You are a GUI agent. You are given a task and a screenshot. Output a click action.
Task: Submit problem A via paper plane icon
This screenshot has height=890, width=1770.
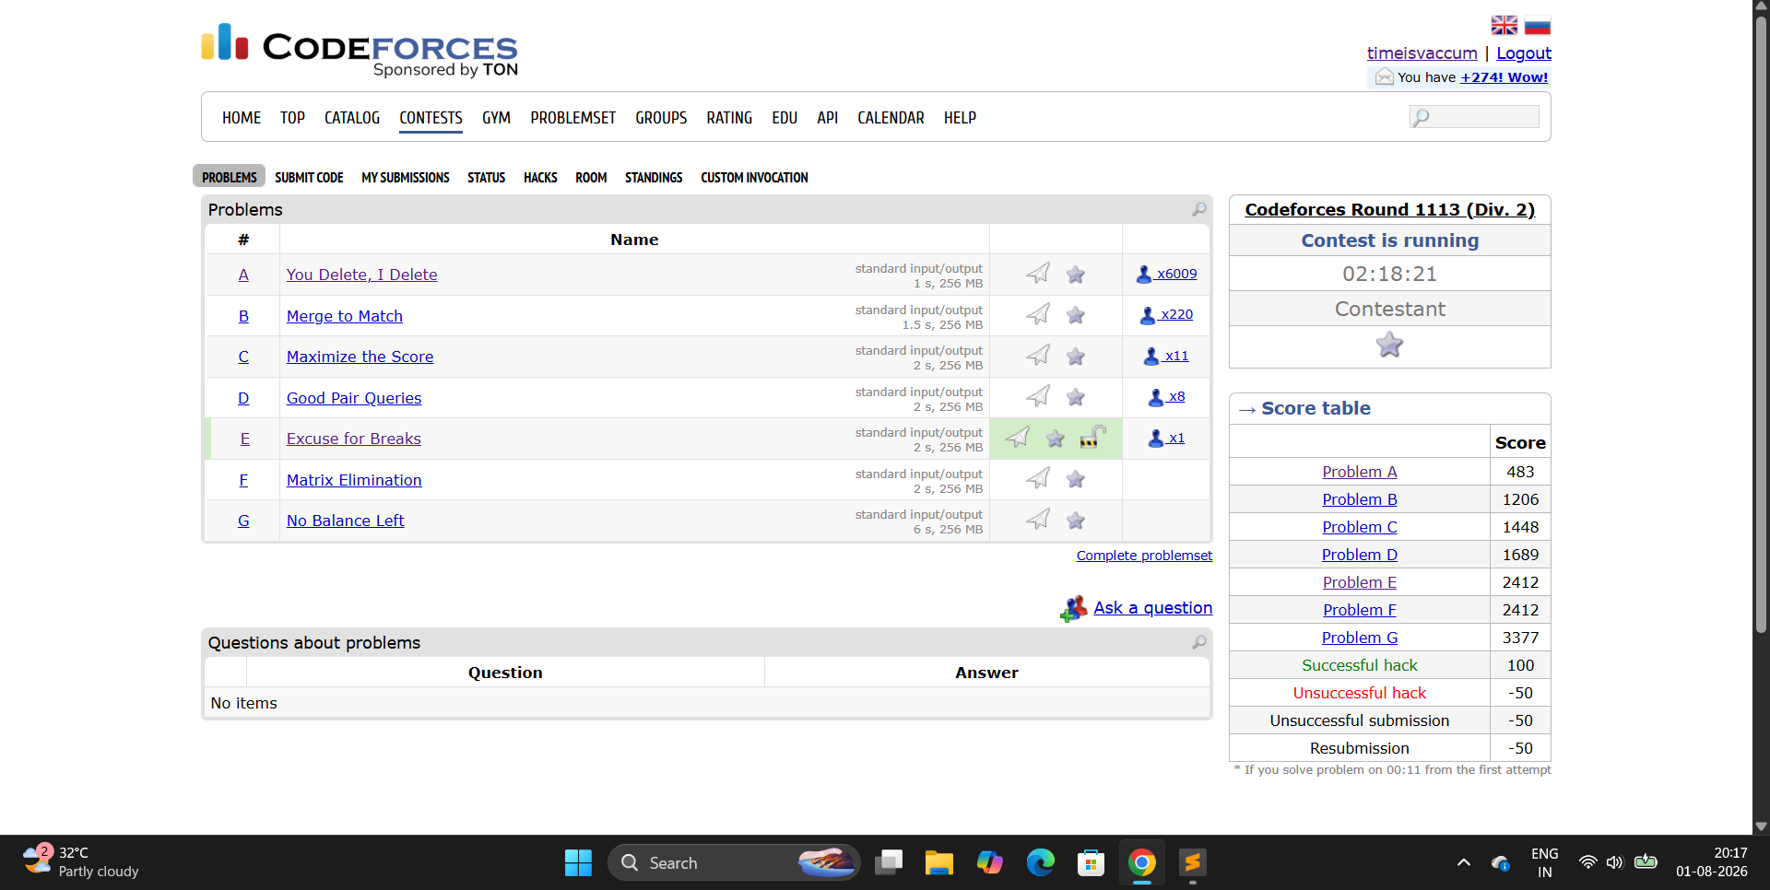coord(1038,274)
